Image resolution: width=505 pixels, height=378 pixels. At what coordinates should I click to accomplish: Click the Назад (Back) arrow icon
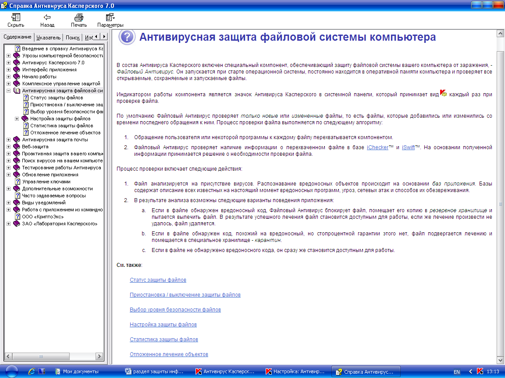[47, 17]
